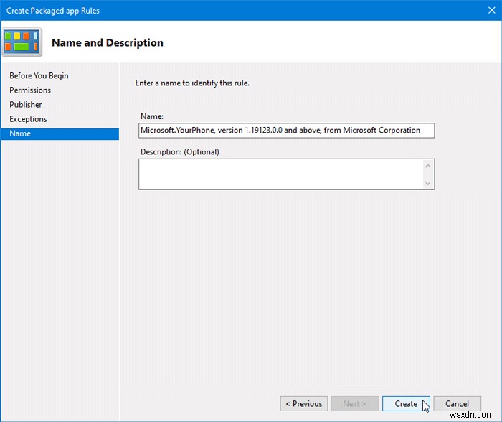Create the packaged app rule
The width and height of the screenshot is (502, 422).
click(406, 403)
